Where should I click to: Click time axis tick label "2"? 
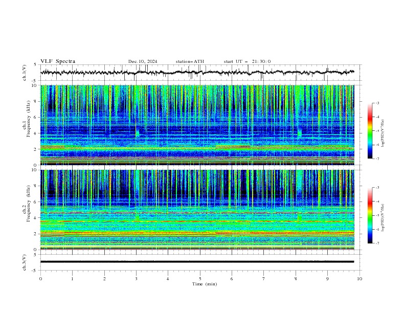click(x=104, y=279)
